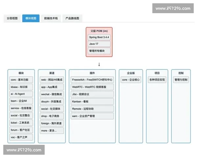Click the 管理所有模块 box
Viewport: 197px width, 158px height.
(99, 51)
